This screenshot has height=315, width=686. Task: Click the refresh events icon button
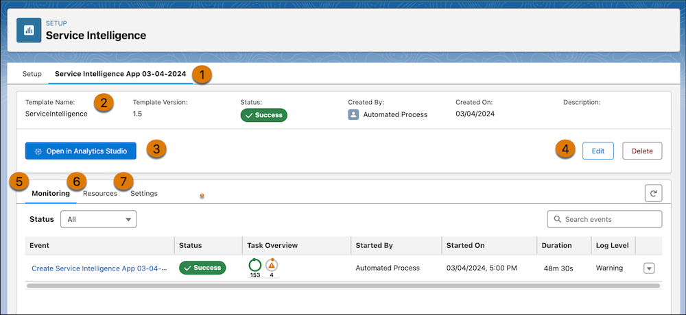coord(653,193)
